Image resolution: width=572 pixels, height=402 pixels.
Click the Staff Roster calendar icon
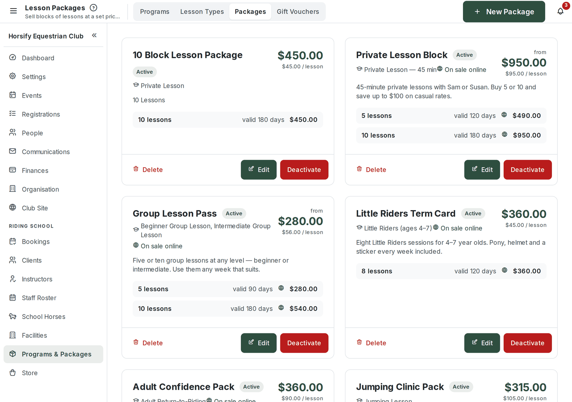pos(13,297)
